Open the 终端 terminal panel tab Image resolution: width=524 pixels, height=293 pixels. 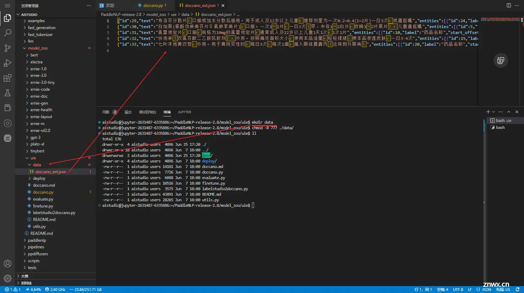(x=167, y=112)
